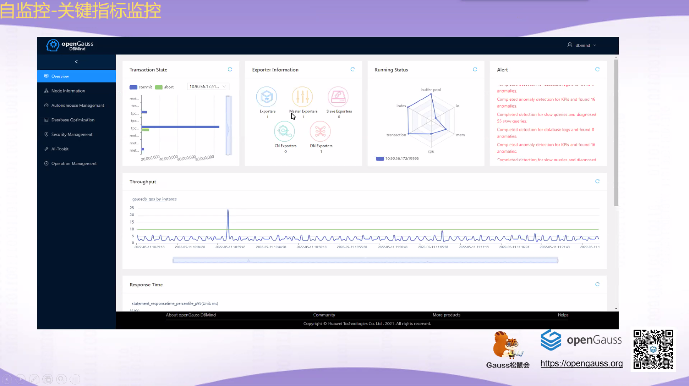Refresh the Transaction State panel
The width and height of the screenshot is (689, 386).
(230, 70)
